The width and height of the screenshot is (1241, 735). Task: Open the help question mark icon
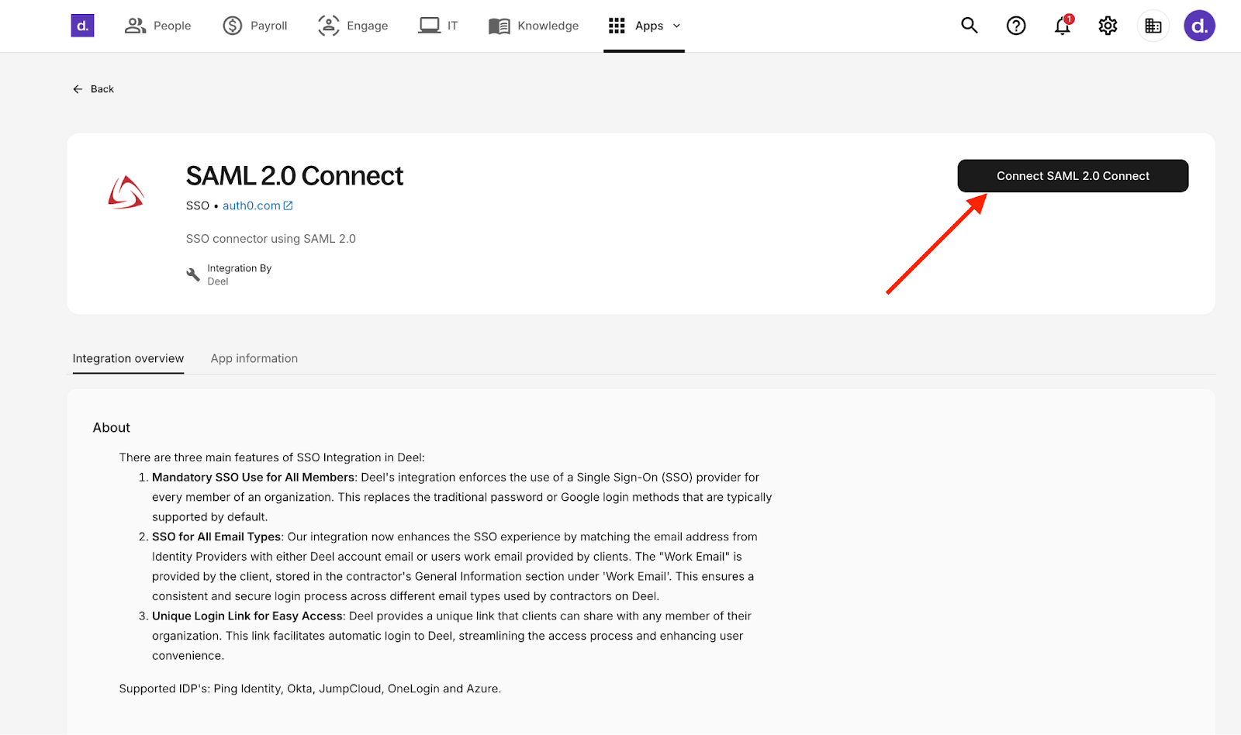point(1016,26)
